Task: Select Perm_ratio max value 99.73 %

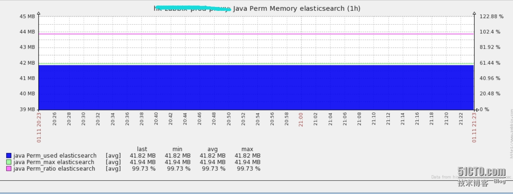Action: coord(249,169)
